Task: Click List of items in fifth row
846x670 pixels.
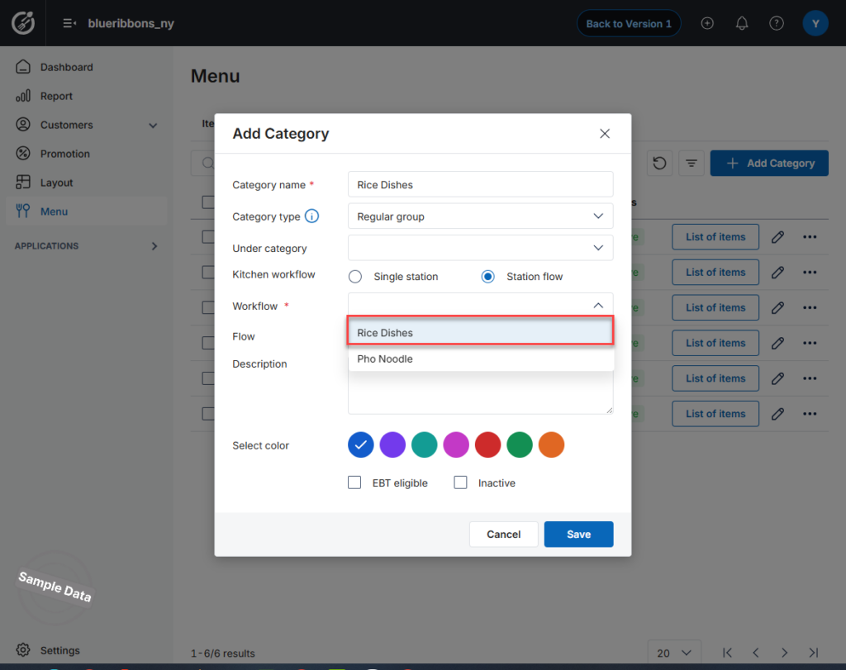Action: (x=715, y=378)
